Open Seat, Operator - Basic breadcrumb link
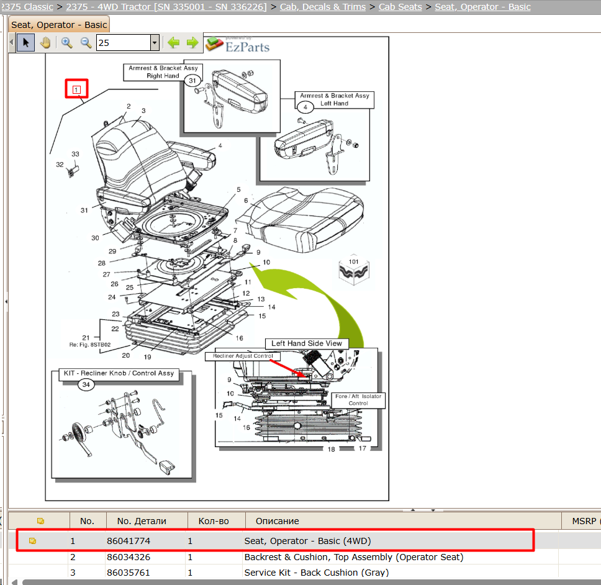 [482, 7]
